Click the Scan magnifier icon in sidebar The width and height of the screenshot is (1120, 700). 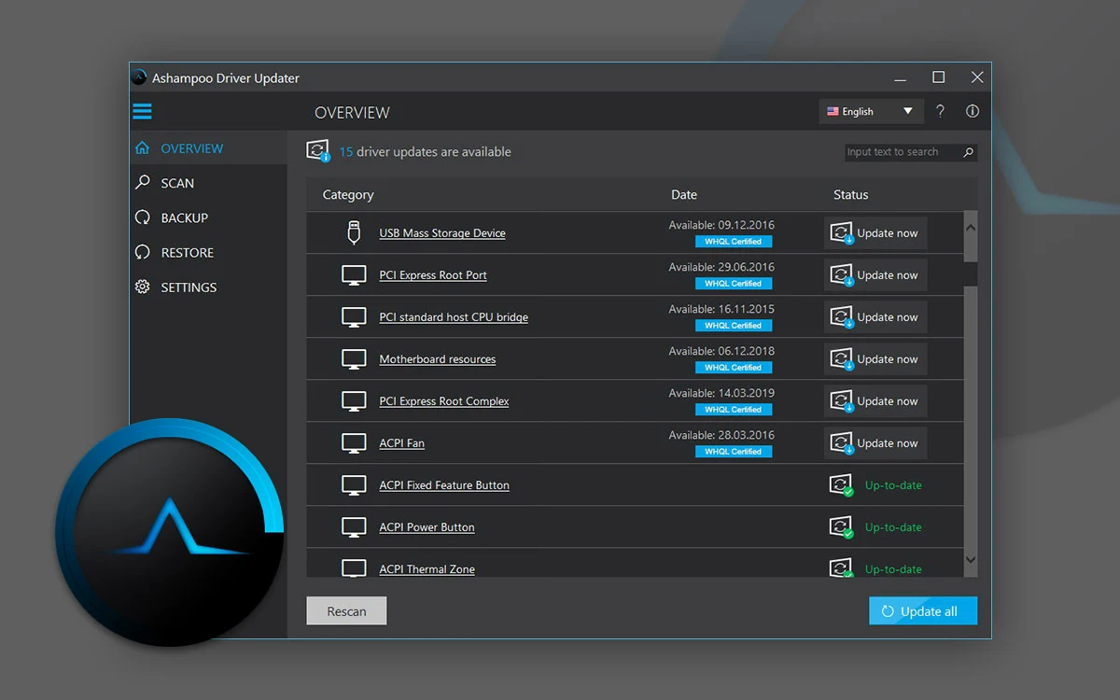coord(142,183)
